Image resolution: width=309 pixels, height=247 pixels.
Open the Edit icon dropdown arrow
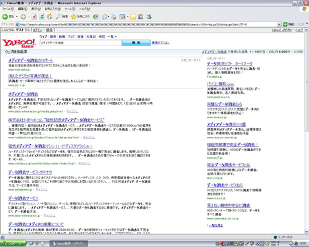(128, 17)
